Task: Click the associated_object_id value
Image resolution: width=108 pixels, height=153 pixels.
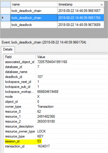Action: pos(52,62)
